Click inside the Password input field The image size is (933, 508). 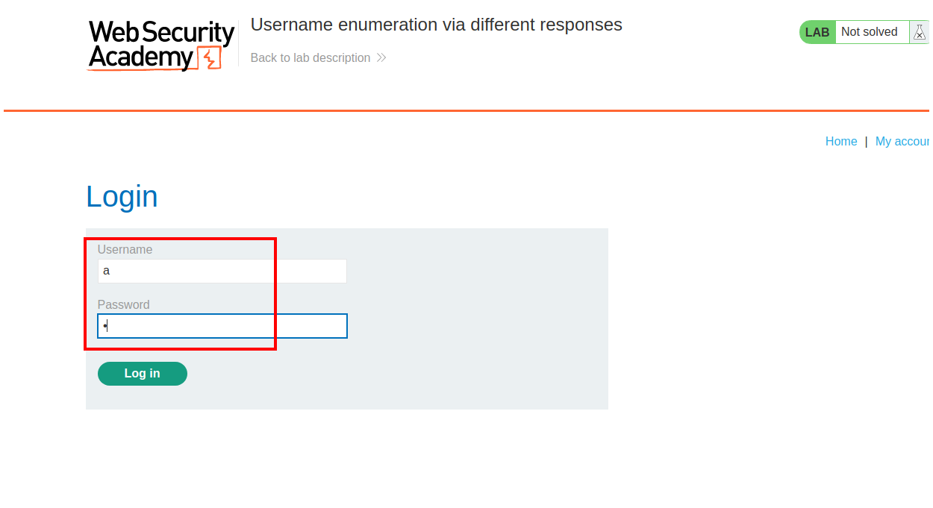[222, 326]
